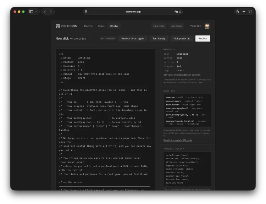Open the Multiplayer lab button

coord(182,39)
